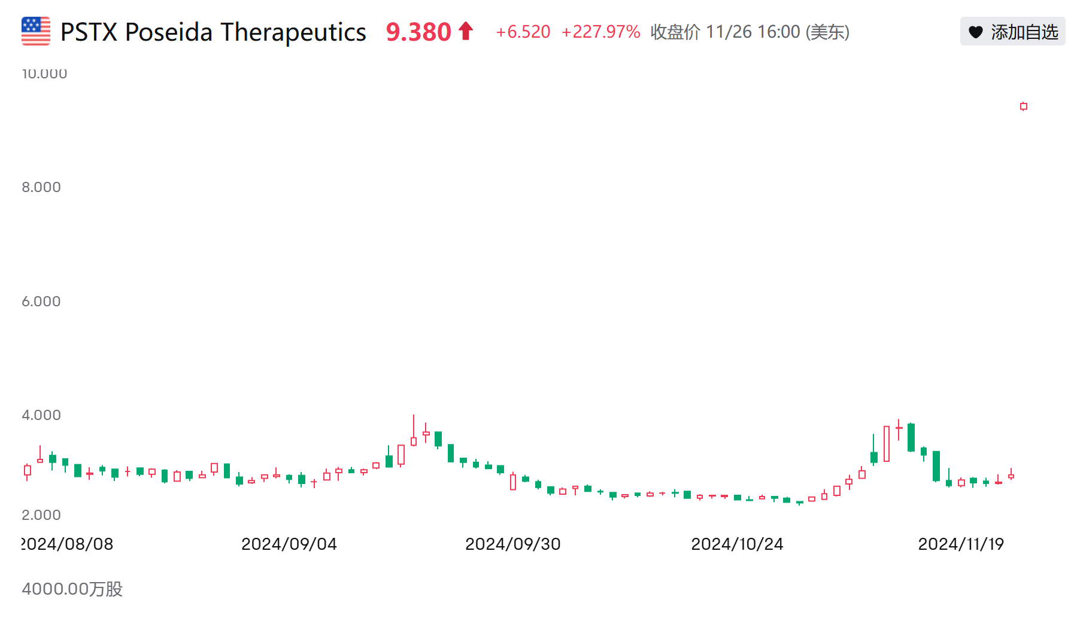Click the 9.380 current price
Image resolution: width=1077 pixels, height=618 pixels.
418,32
